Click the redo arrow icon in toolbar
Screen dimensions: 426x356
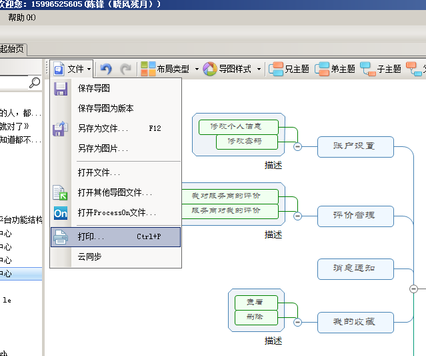(x=125, y=69)
